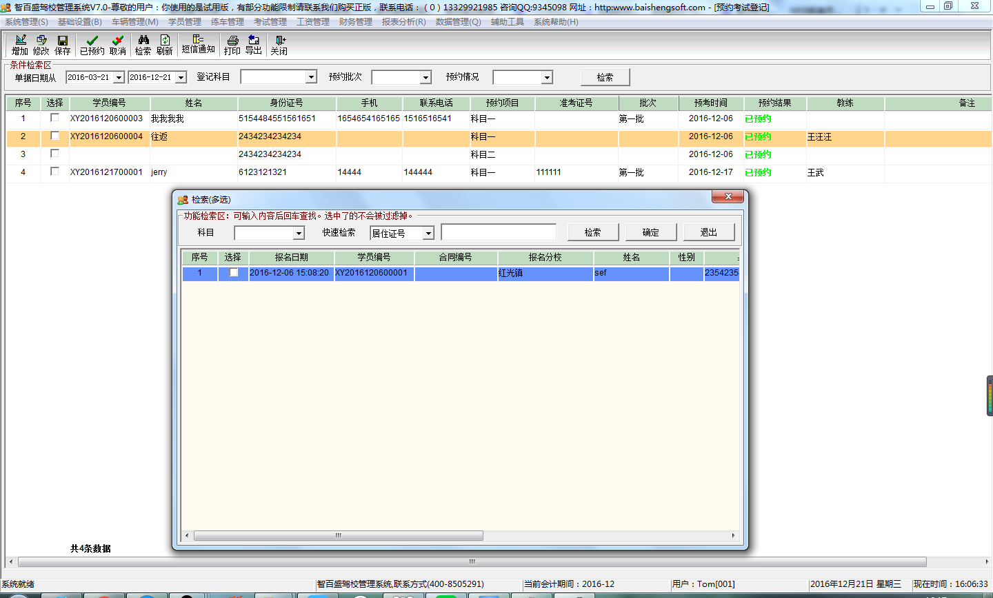The height and width of the screenshot is (598, 993).
Task: Open 财务管理 menu
Action: click(356, 22)
